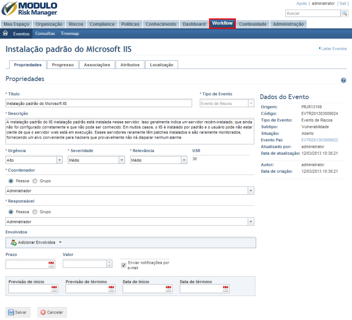The height and width of the screenshot is (320, 352).
Task: Open the Previsão de início calendar icon
Action: (x=54, y=289)
